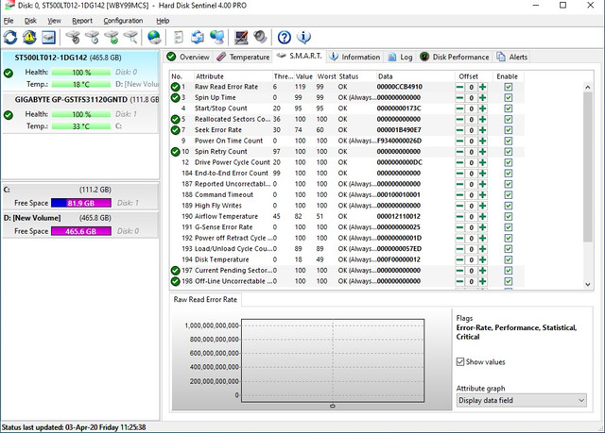Uncheck Enable for Raw Read Error Rate
Screen dimensions: 605x433
pyautogui.click(x=509, y=87)
